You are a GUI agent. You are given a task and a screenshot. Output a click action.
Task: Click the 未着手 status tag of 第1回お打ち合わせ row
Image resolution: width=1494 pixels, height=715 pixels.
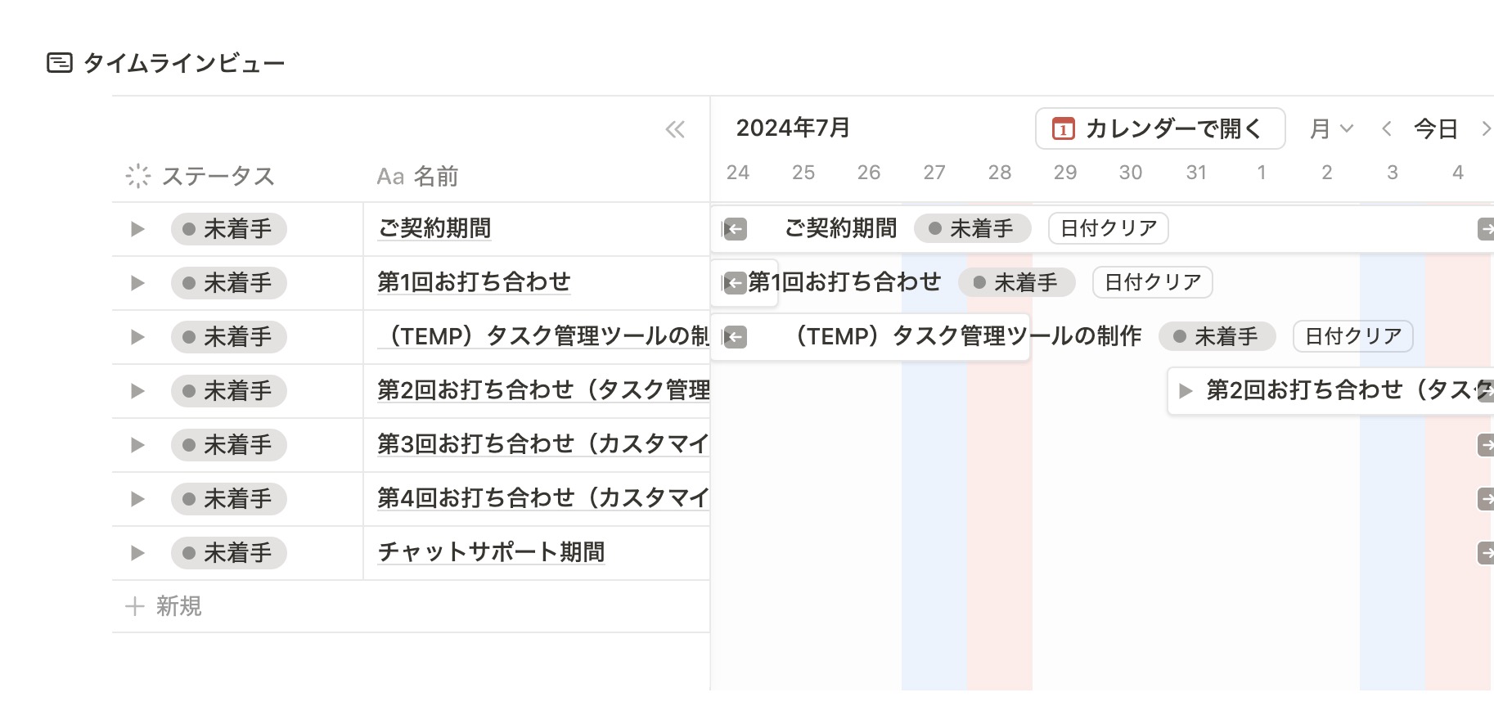229,283
